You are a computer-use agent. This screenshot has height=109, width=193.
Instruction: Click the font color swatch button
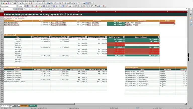tap(36, 6)
